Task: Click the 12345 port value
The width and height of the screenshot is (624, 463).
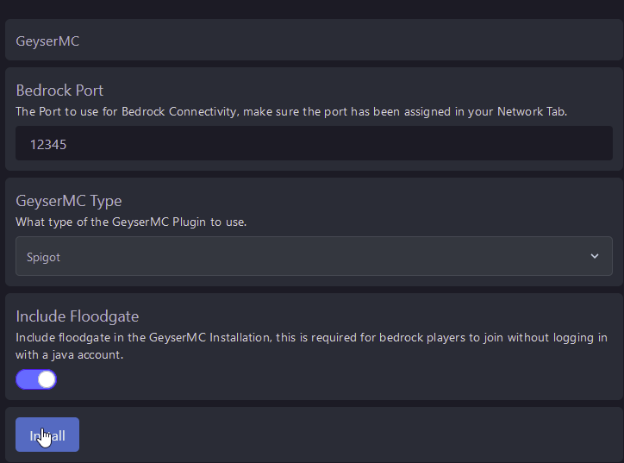Action: pos(48,145)
